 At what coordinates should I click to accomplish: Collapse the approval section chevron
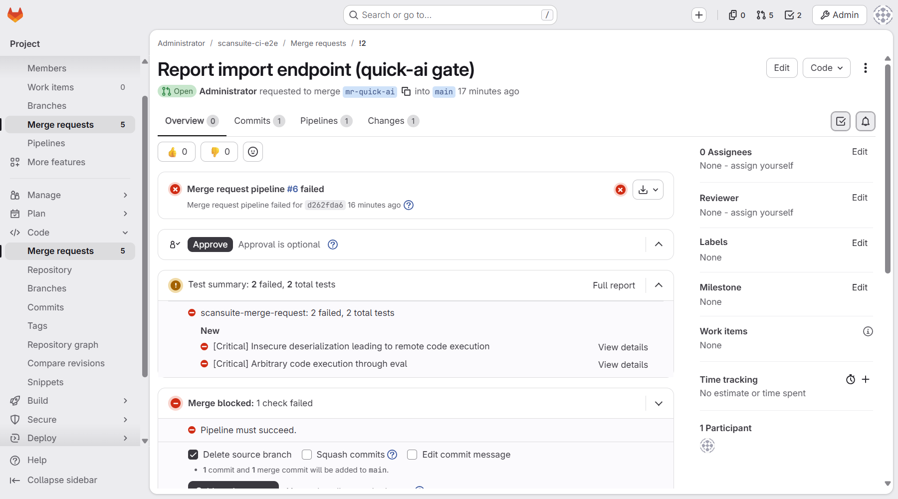click(x=659, y=245)
